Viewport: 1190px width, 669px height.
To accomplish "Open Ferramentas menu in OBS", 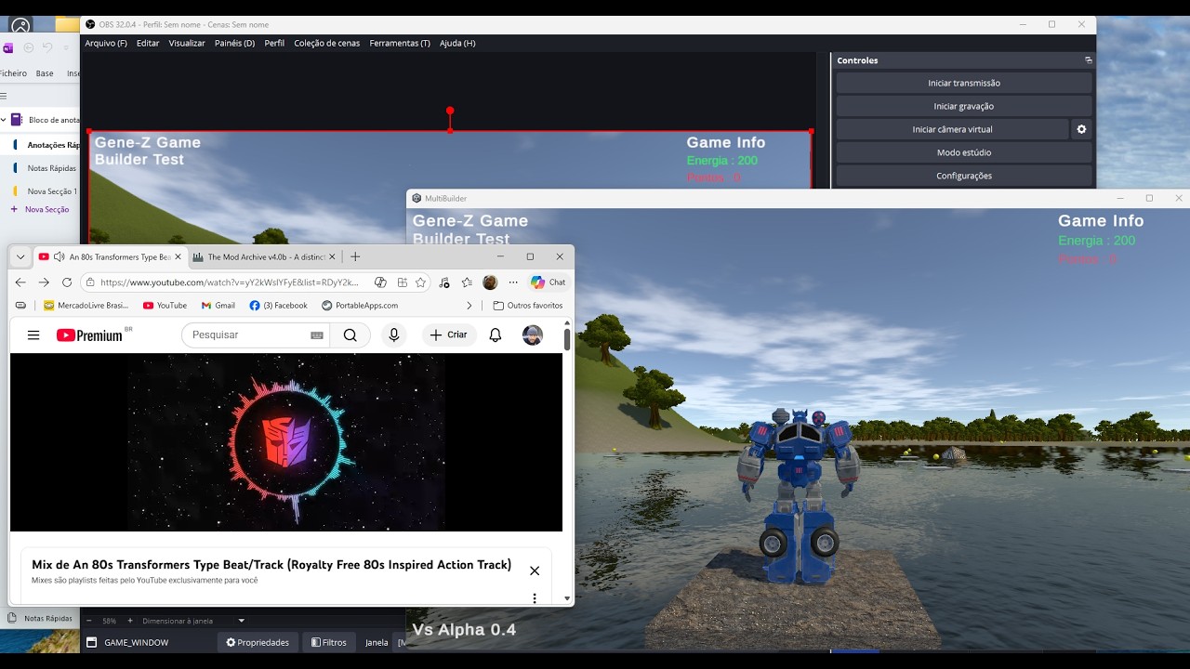I will pyautogui.click(x=400, y=43).
